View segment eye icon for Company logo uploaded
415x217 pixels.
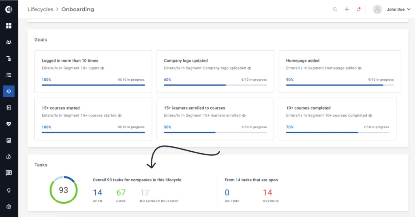click(249, 69)
